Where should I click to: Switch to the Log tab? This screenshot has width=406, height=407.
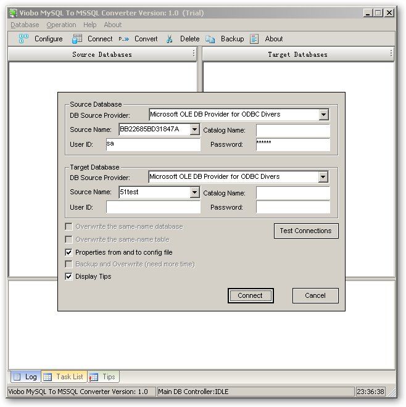[x=26, y=377]
